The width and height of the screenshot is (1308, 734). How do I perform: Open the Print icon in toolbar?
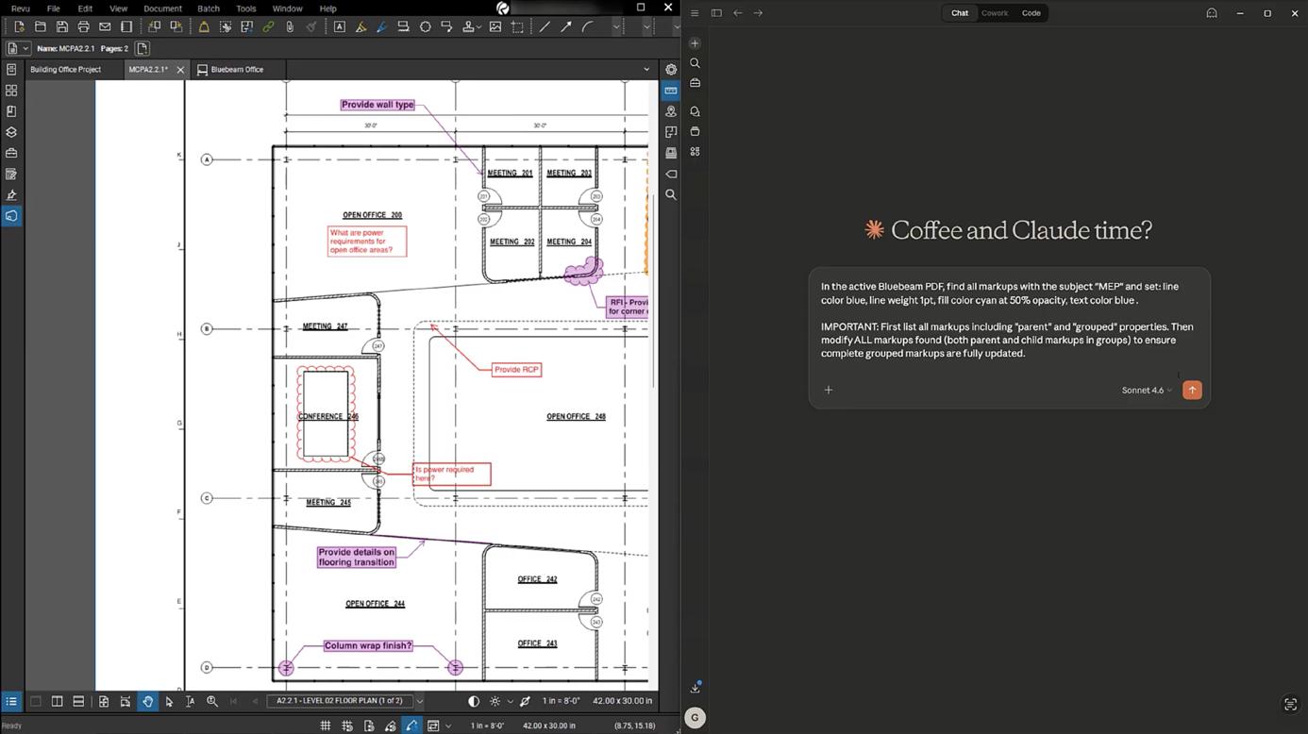[83, 27]
